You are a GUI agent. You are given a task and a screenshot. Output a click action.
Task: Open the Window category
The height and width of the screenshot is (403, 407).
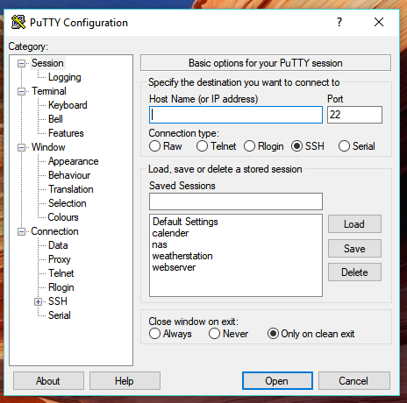pos(48,147)
